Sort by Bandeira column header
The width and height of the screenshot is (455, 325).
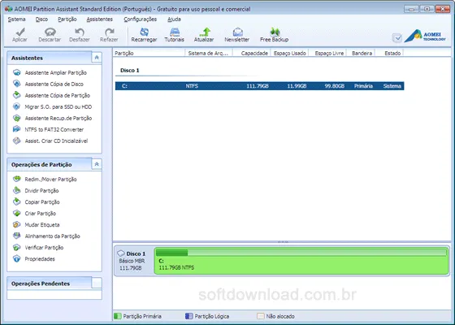[x=361, y=53]
